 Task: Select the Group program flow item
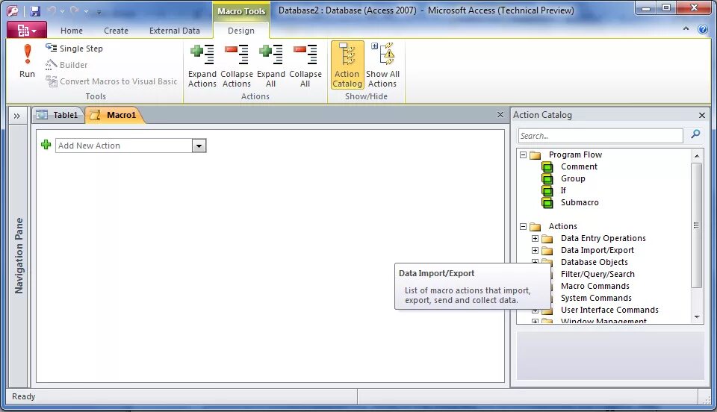pos(573,178)
